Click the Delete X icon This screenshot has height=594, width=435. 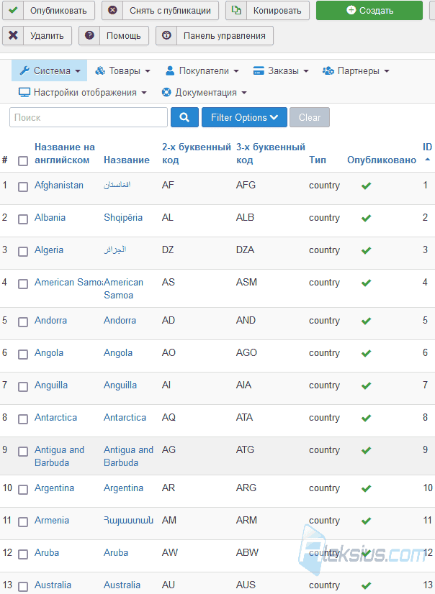[x=13, y=36]
